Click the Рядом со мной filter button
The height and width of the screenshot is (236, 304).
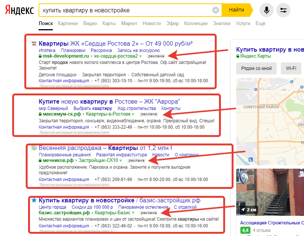(x=256, y=68)
